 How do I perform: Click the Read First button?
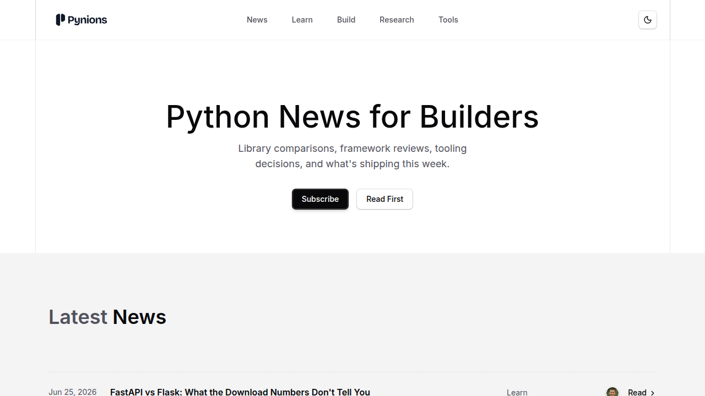pos(384,199)
